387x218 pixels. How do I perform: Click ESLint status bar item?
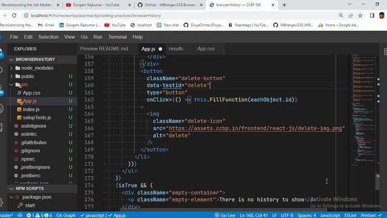(350, 216)
